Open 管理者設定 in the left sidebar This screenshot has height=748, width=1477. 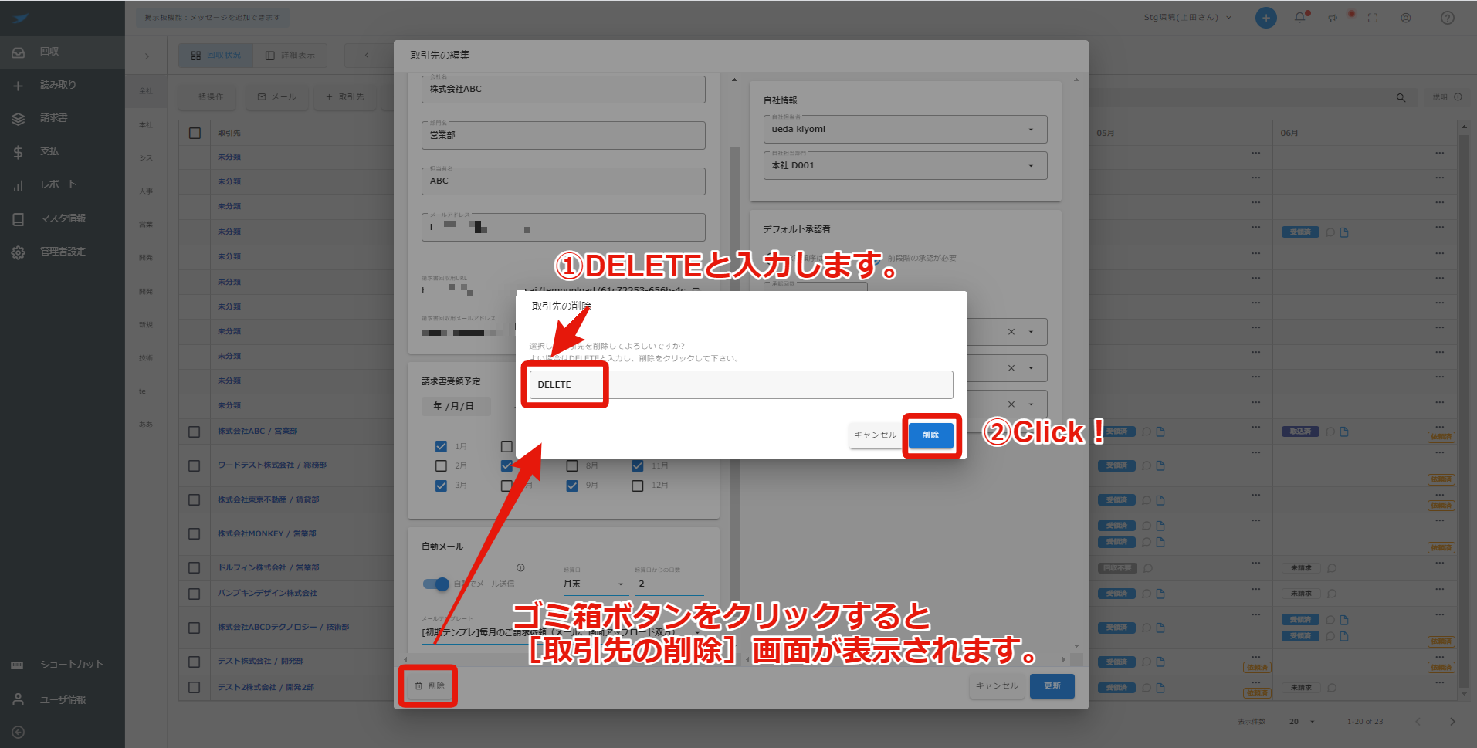point(63,252)
